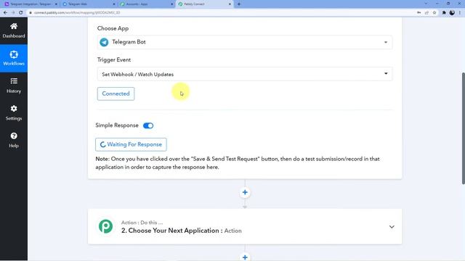Click the Note text below Waiting For Response

238,163
